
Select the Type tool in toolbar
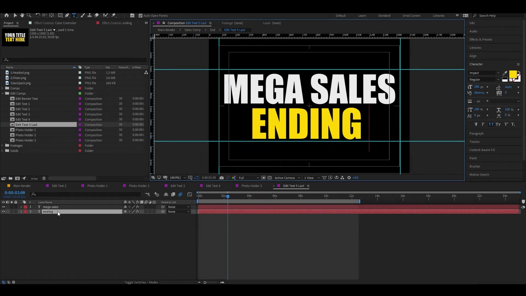pos(74,15)
